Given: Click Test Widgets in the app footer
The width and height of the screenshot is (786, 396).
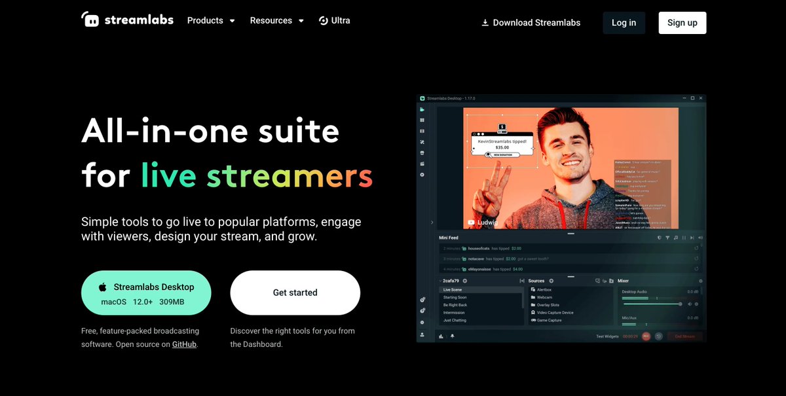Looking at the screenshot, I should (607, 336).
